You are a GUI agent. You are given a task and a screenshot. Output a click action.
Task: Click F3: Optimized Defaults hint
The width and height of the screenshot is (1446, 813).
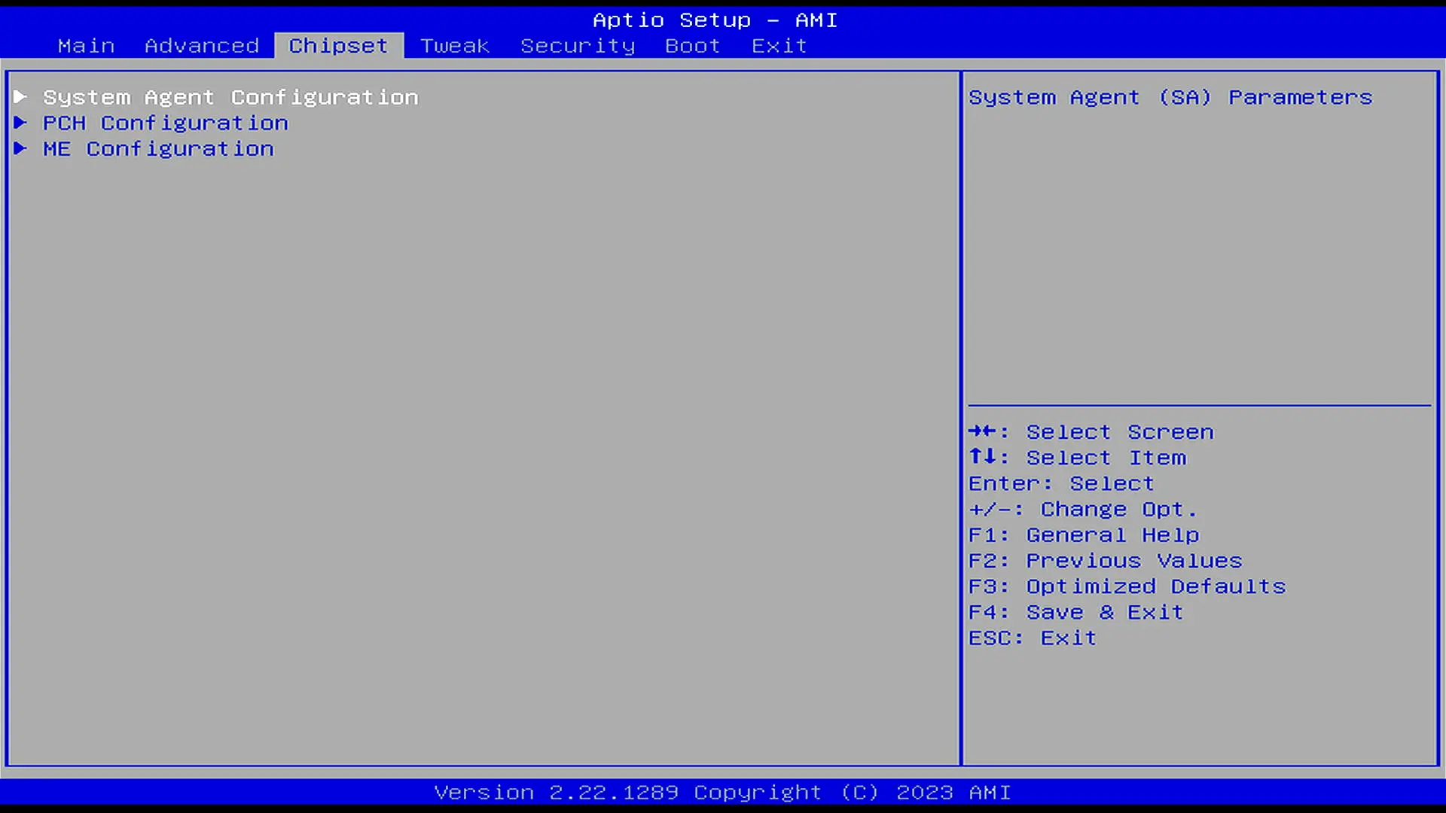tap(1127, 586)
